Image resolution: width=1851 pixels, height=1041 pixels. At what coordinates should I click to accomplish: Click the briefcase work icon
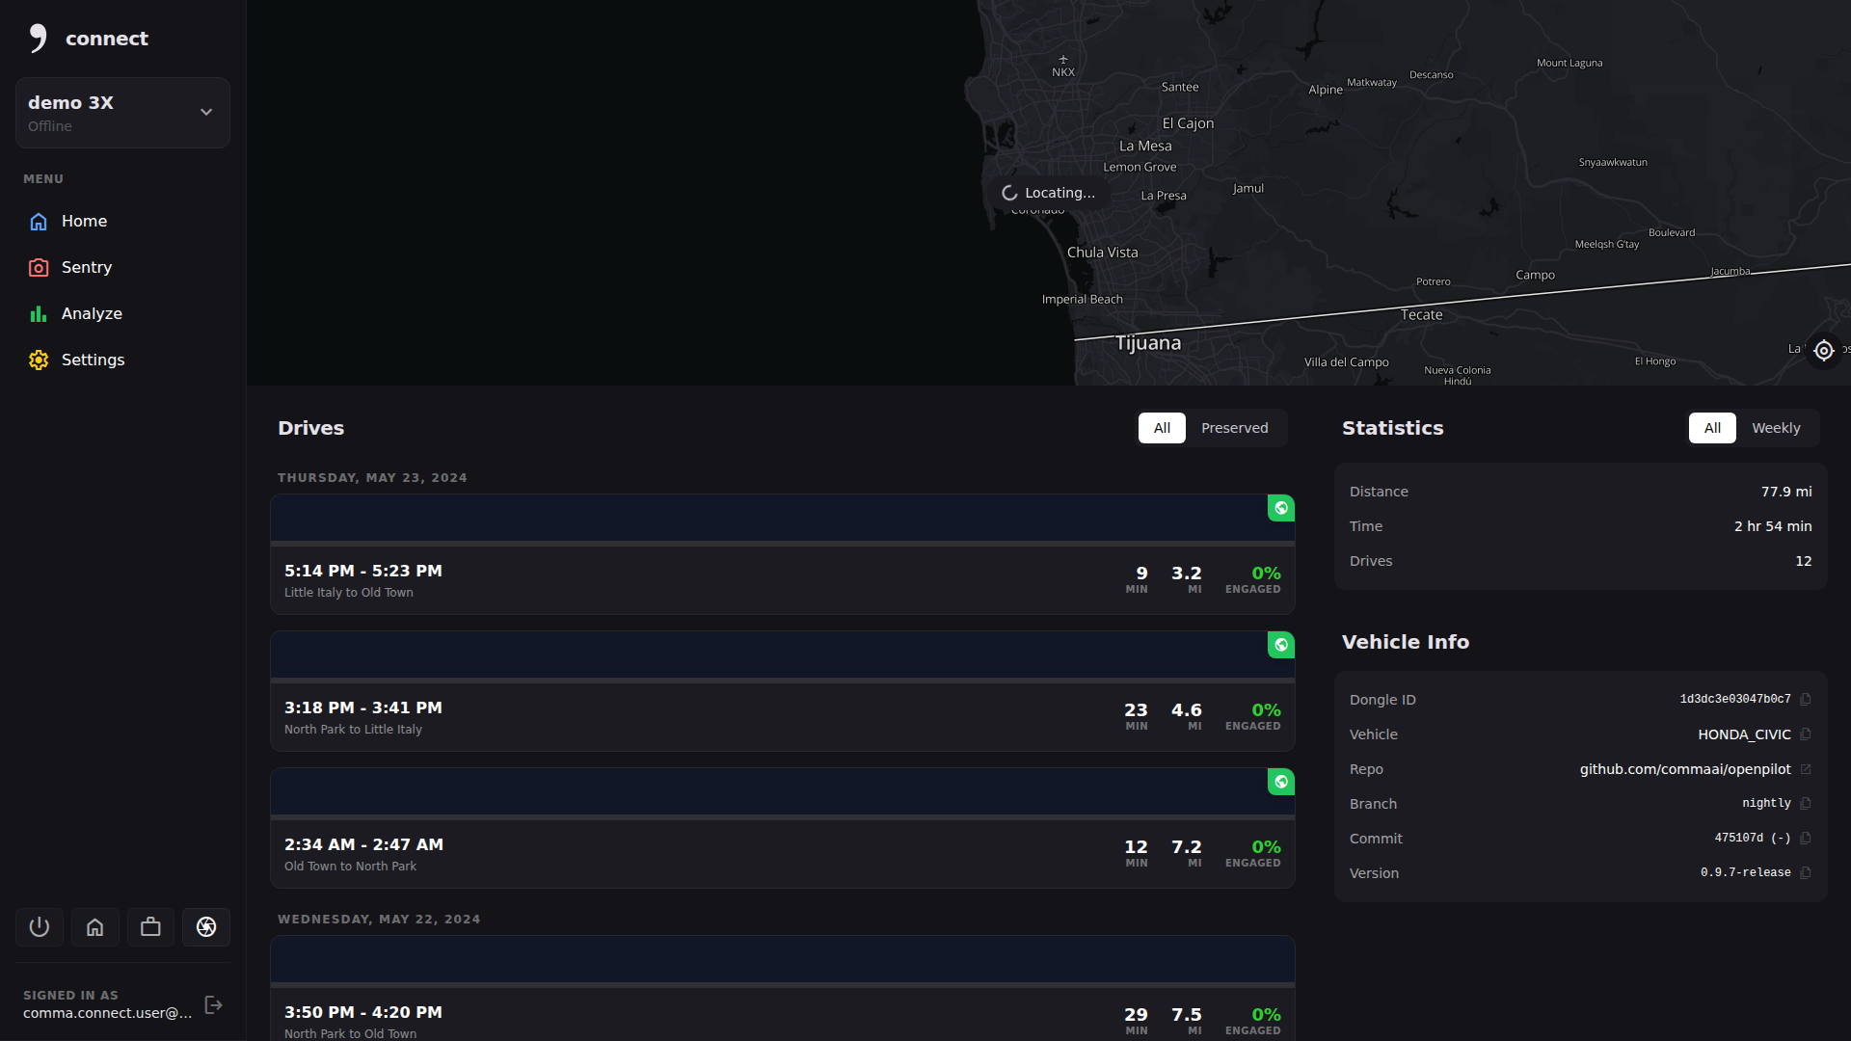click(150, 927)
